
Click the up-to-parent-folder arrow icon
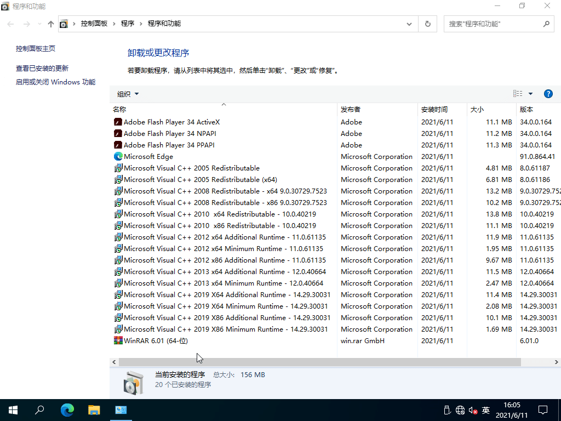click(50, 24)
